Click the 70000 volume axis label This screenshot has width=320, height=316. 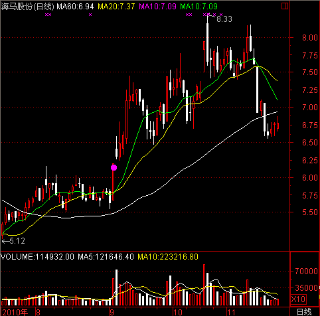tap(306, 271)
